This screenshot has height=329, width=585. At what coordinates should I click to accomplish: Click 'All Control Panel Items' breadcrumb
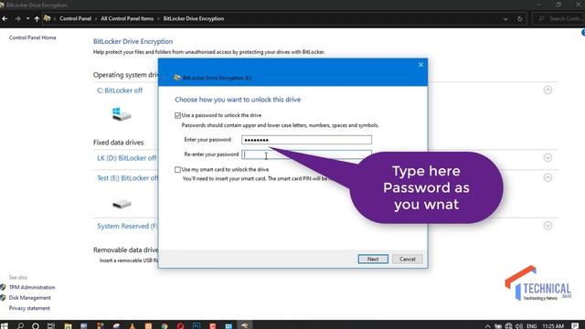[127, 18]
